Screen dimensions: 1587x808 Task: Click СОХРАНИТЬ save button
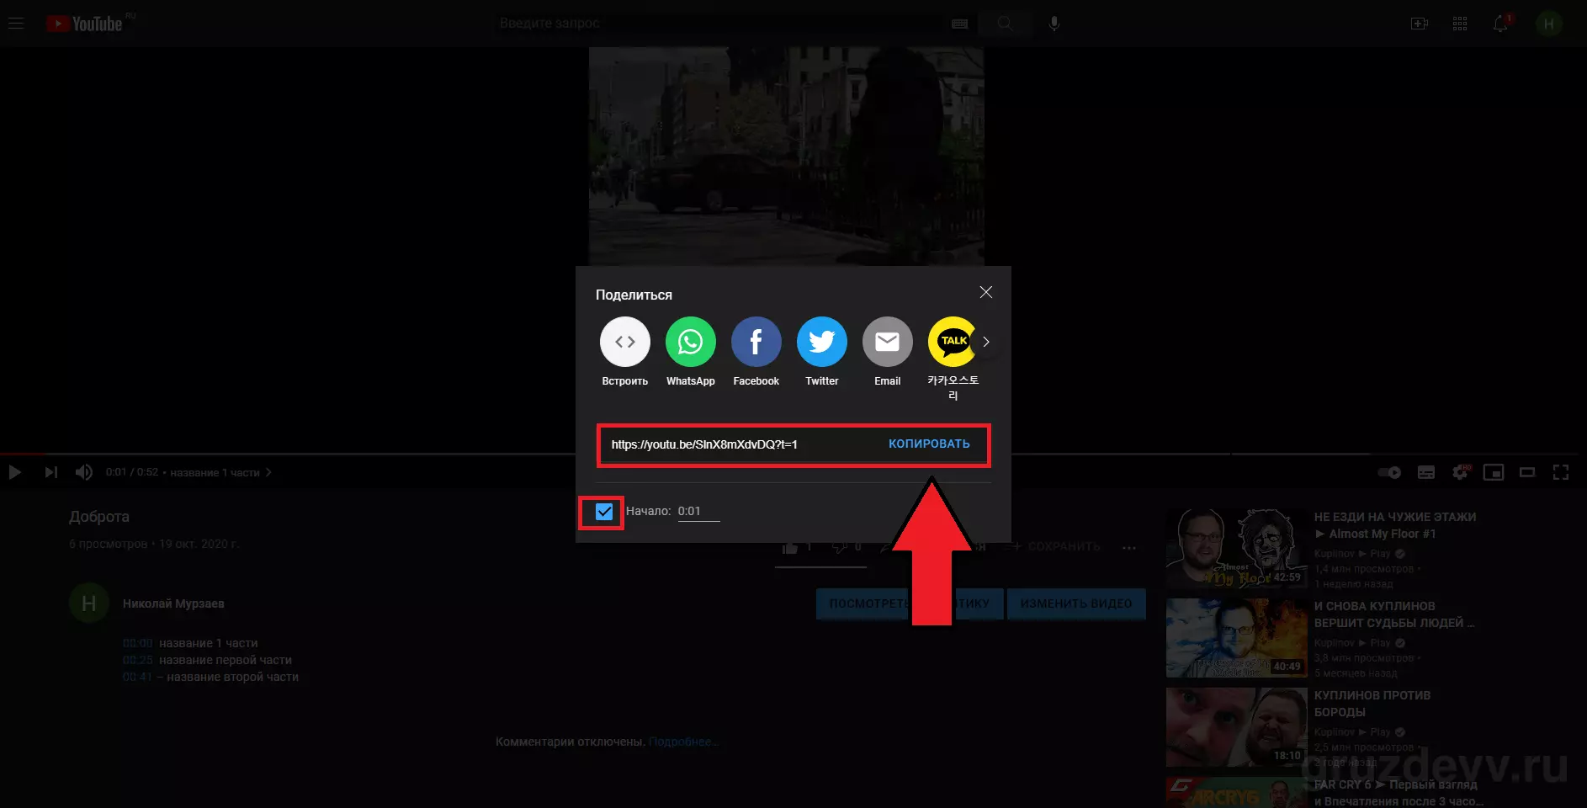1055,547
